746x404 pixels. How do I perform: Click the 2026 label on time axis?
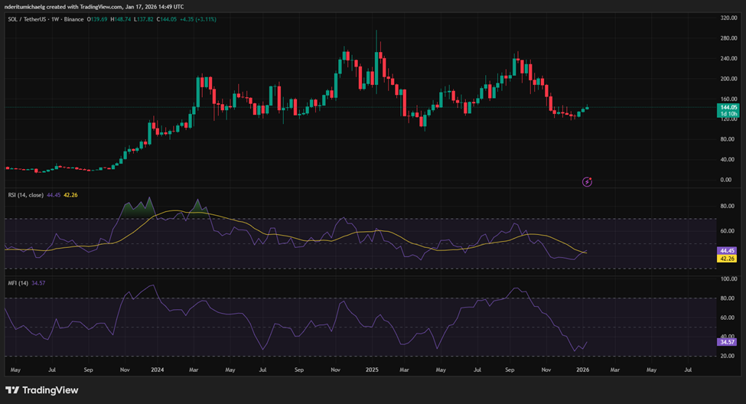click(x=583, y=370)
